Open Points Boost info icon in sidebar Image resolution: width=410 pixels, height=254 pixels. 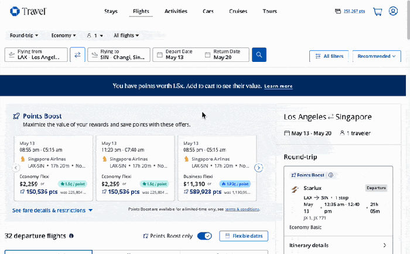pyautogui.click(x=331, y=175)
